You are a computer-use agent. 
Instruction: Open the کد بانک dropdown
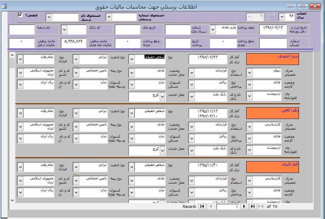click(x=64, y=30)
